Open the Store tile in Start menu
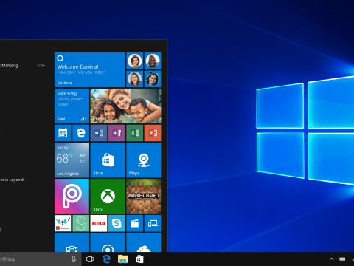 tap(108, 160)
